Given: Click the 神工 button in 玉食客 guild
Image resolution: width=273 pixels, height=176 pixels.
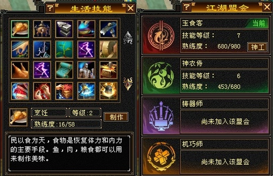Looking at the screenshot, I should [x=257, y=47].
